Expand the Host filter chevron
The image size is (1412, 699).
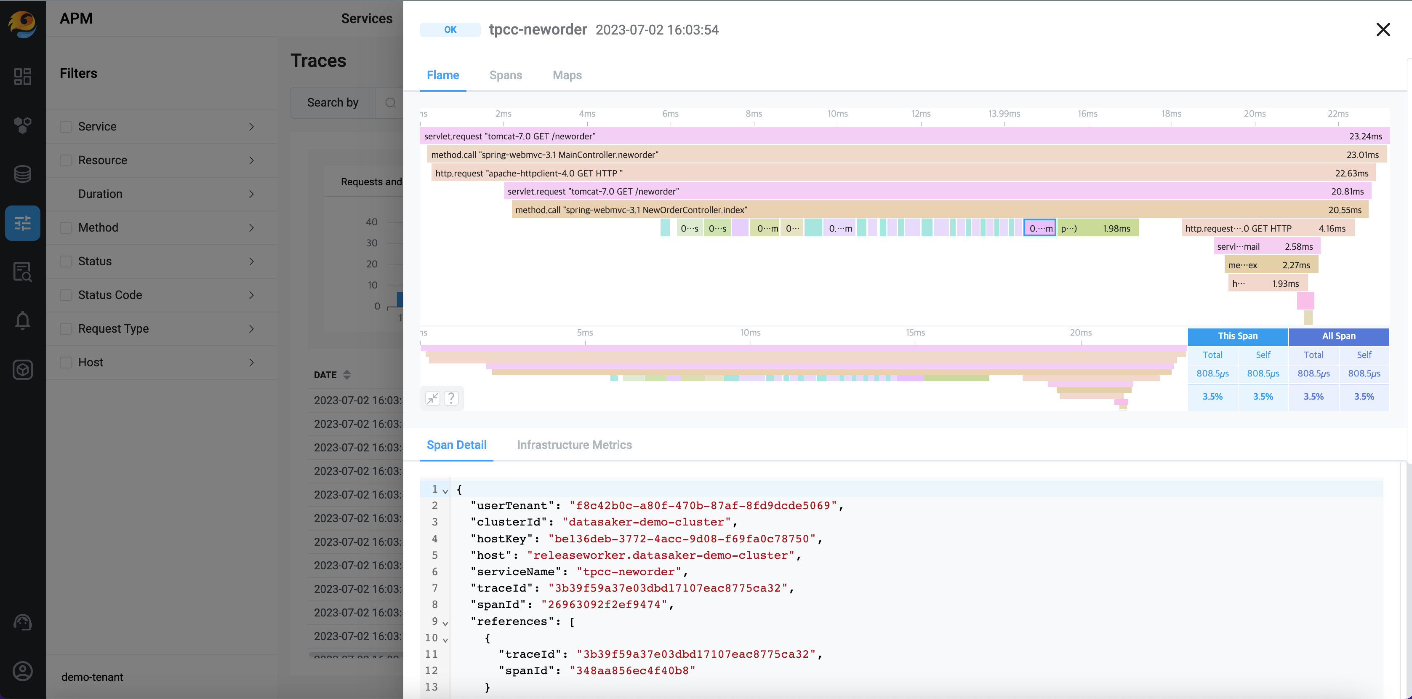[252, 363]
